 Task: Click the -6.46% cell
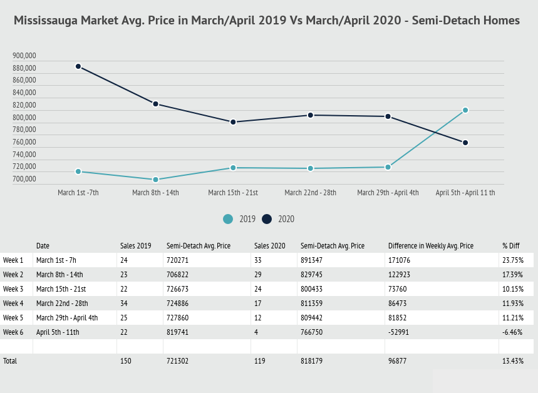pyautogui.click(x=512, y=332)
